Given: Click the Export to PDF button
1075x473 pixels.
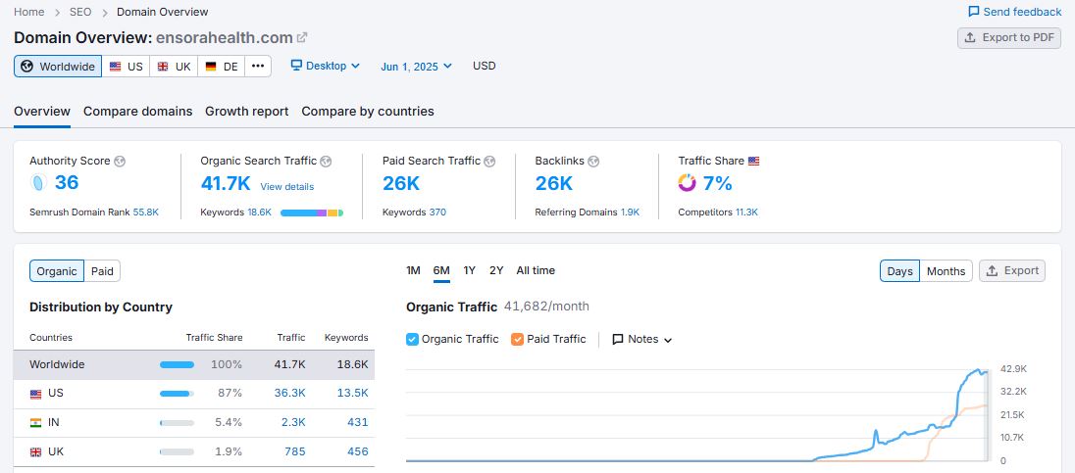Looking at the screenshot, I should [x=1008, y=38].
